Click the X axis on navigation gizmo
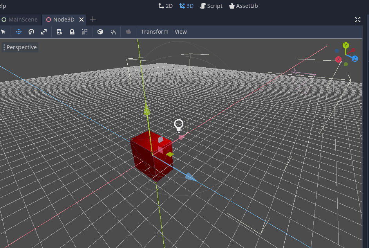The image size is (369, 248). [338, 59]
